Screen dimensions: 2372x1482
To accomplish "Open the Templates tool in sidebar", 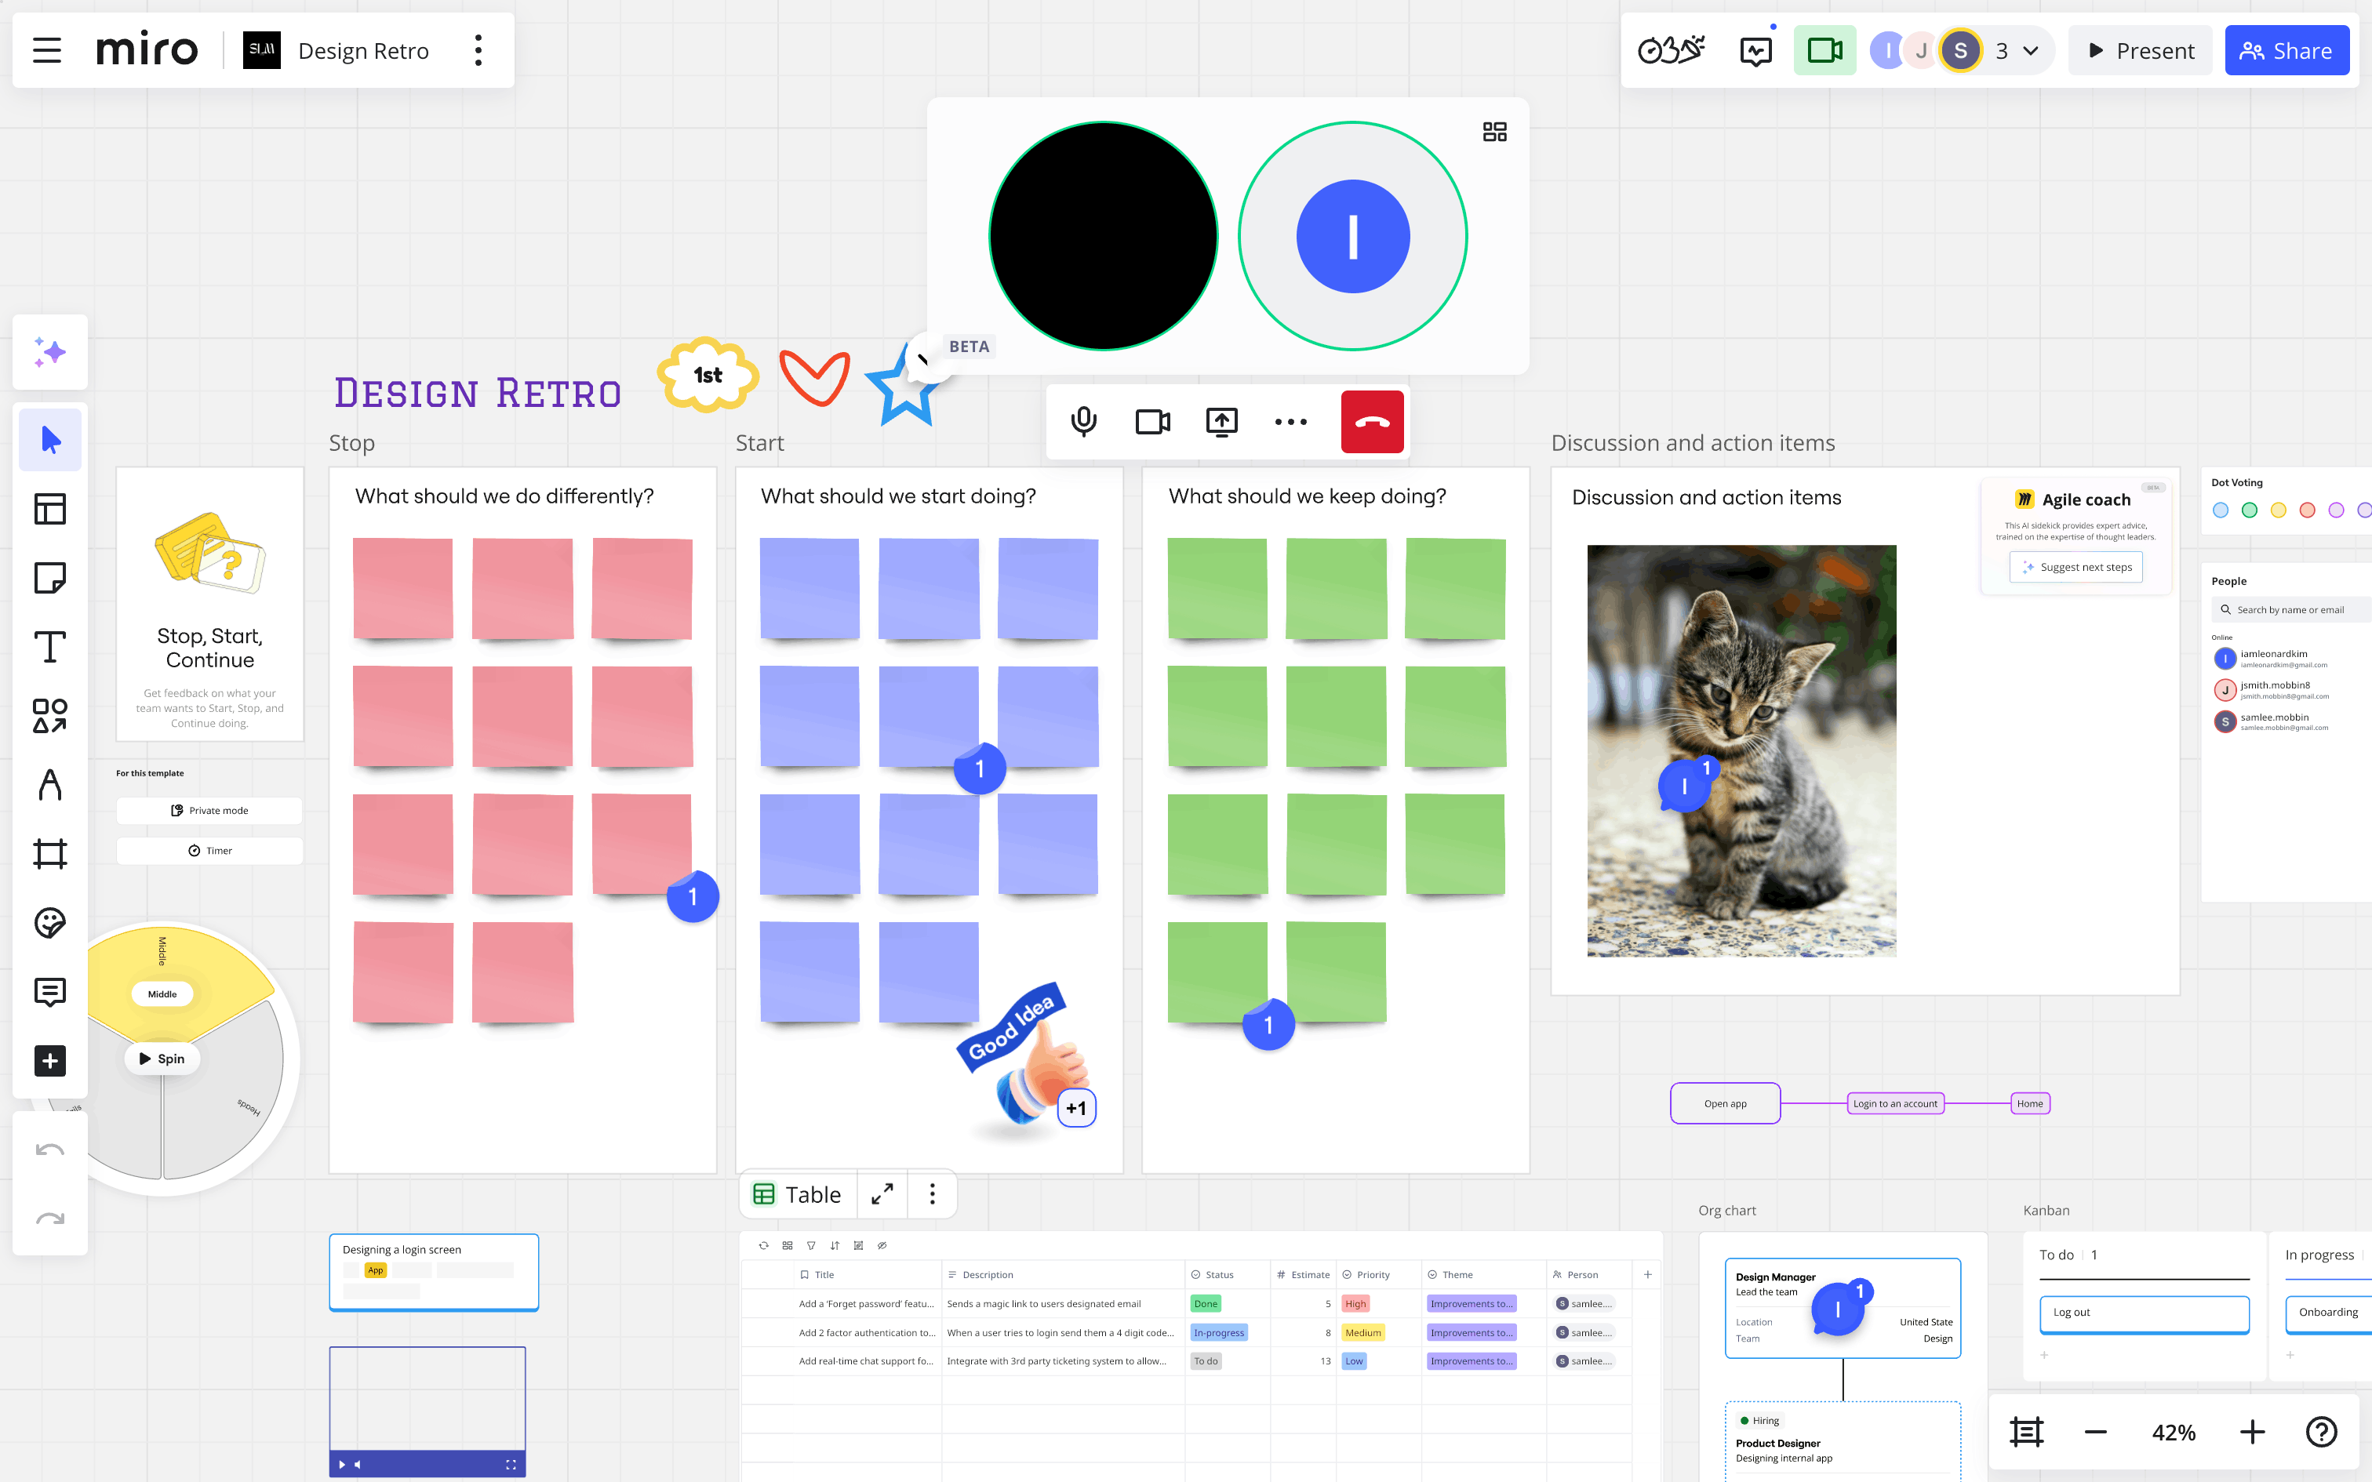I will tap(50, 509).
